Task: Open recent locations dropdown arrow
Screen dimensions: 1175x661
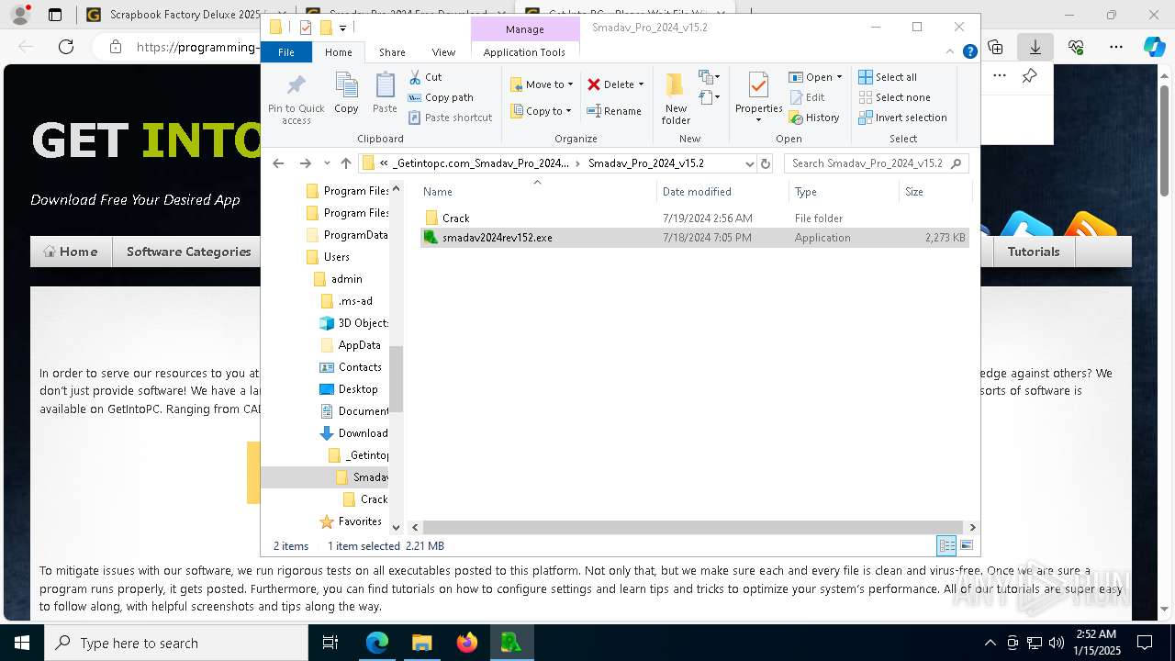Action: (x=327, y=163)
